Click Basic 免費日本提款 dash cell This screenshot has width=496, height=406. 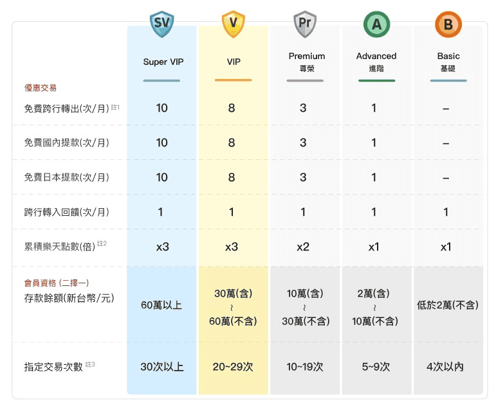coord(446,179)
